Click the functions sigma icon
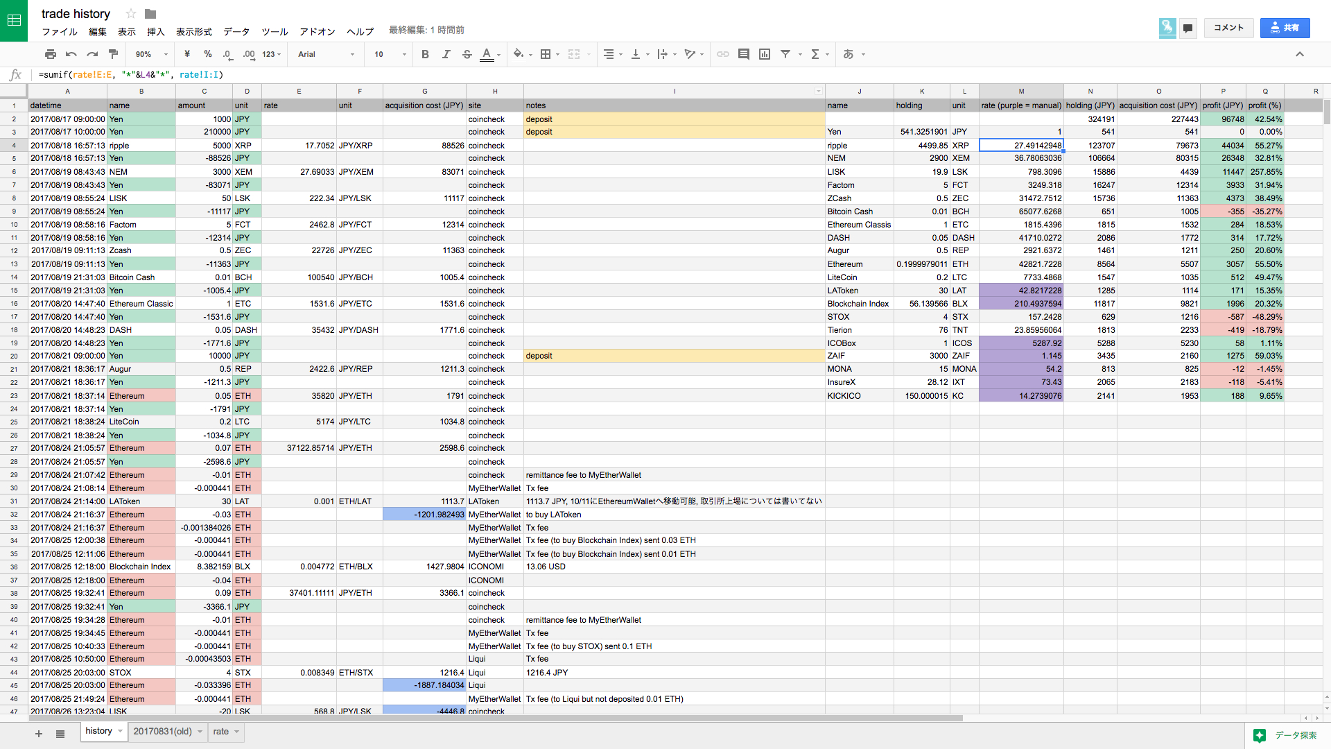The width and height of the screenshot is (1331, 749). [815, 54]
